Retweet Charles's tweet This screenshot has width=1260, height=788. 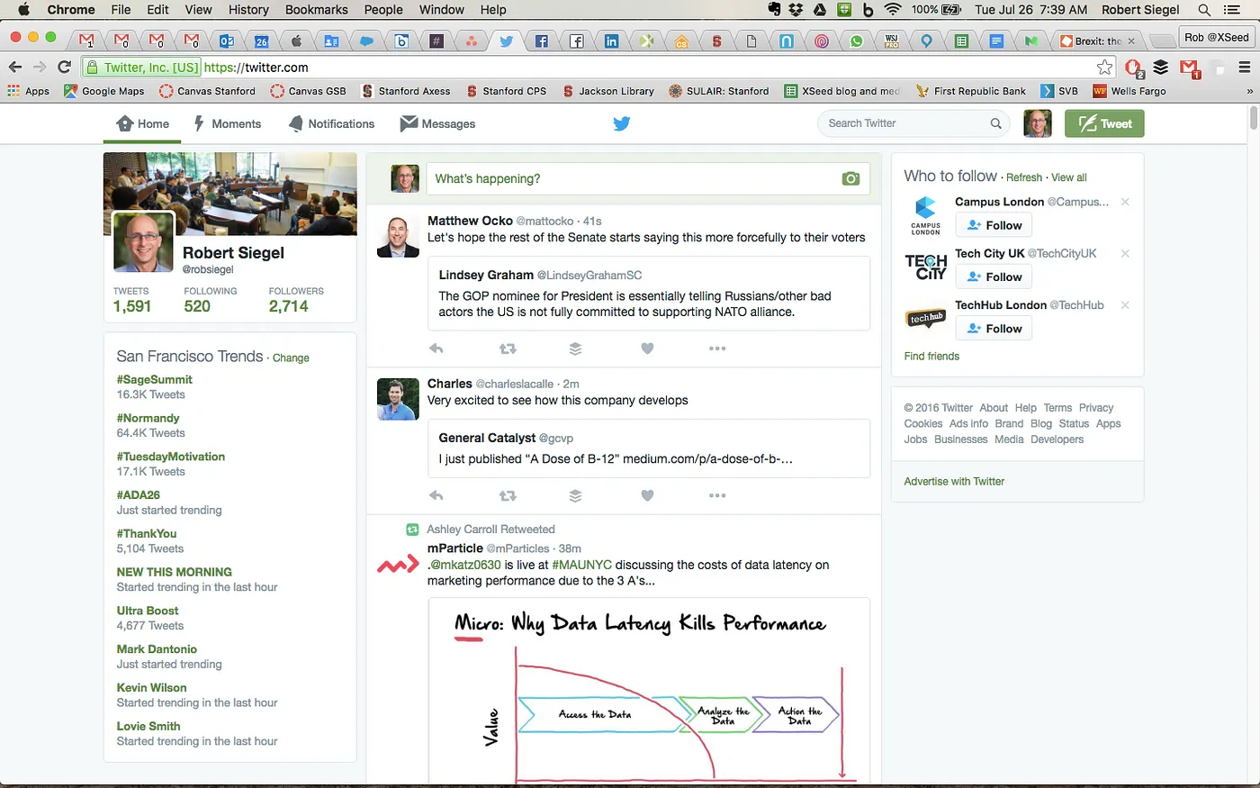coord(508,495)
